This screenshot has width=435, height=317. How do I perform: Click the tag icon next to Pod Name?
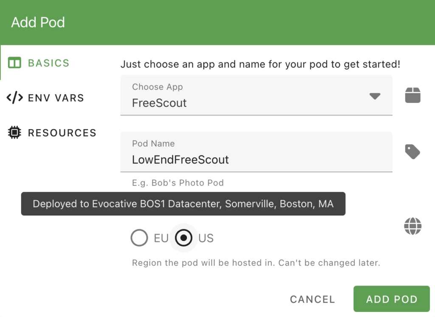pyautogui.click(x=412, y=152)
